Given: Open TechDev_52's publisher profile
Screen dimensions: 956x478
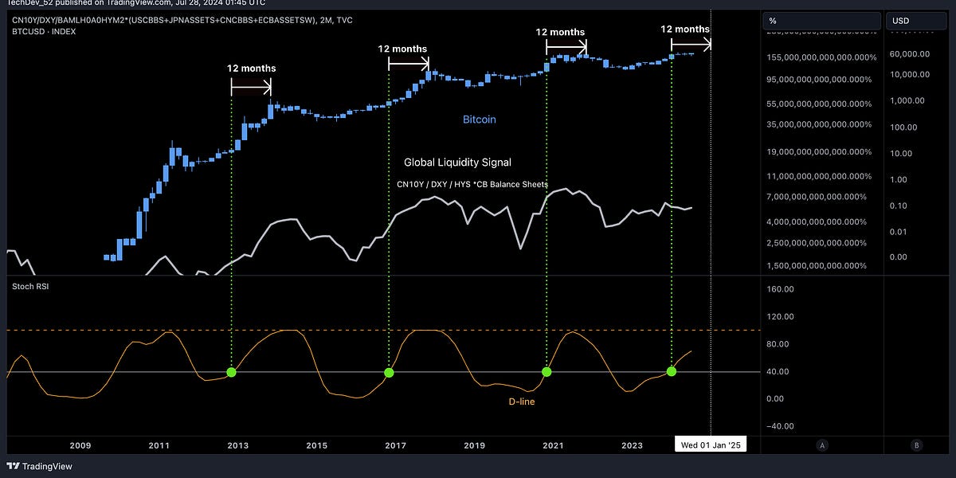Looking at the screenshot, I should pyautogui.click(x=24, y=3).
